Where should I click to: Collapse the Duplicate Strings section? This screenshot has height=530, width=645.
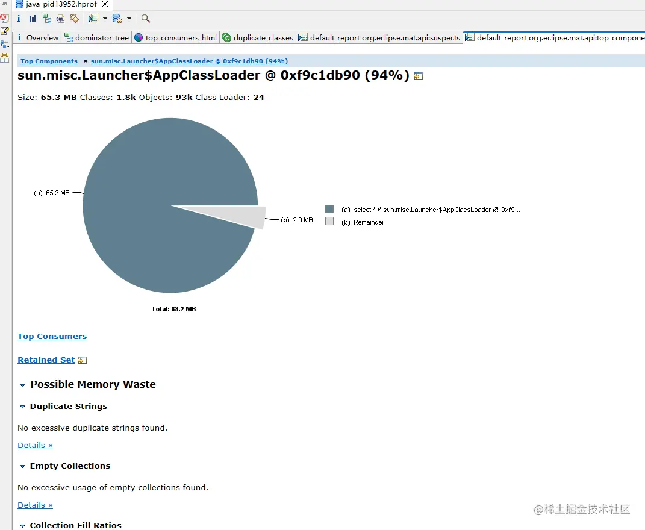pyautogui.click(x=22, y=407)
